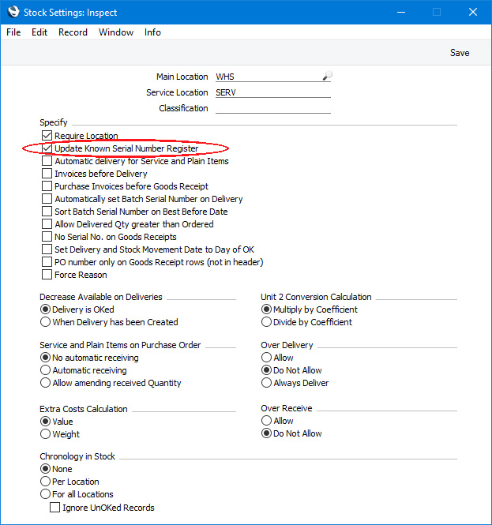This screenshot has height=525, width=492.
Task: Choose Always Deliver option
Action: 266,383
